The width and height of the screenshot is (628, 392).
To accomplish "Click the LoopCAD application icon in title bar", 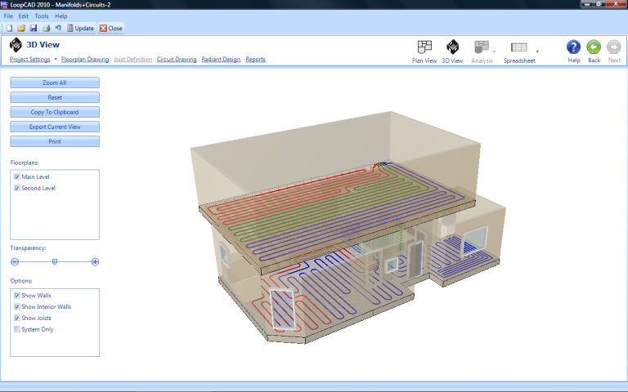I will 4,4.
